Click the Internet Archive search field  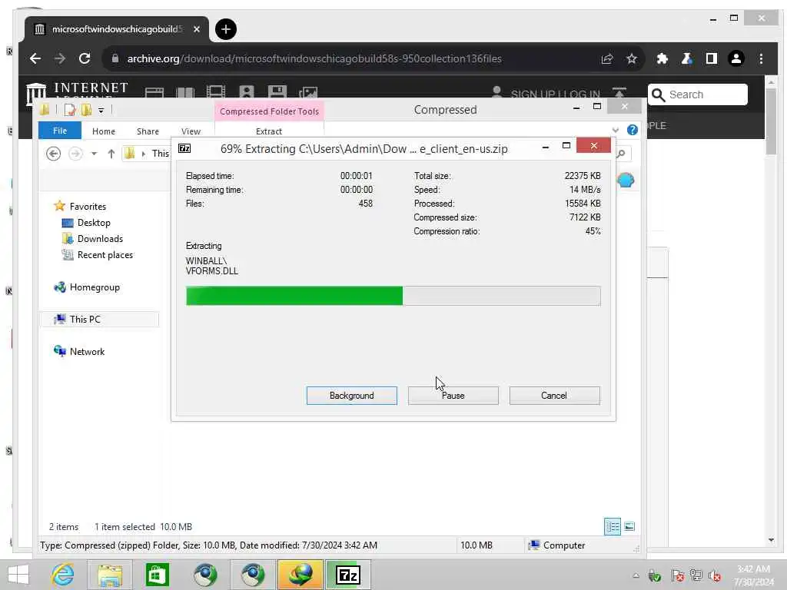tap(698, 94)
